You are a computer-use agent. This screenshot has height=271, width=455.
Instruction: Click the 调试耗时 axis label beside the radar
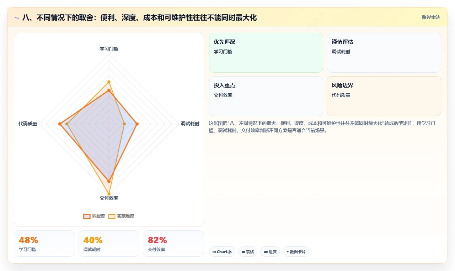coord(190,124)
